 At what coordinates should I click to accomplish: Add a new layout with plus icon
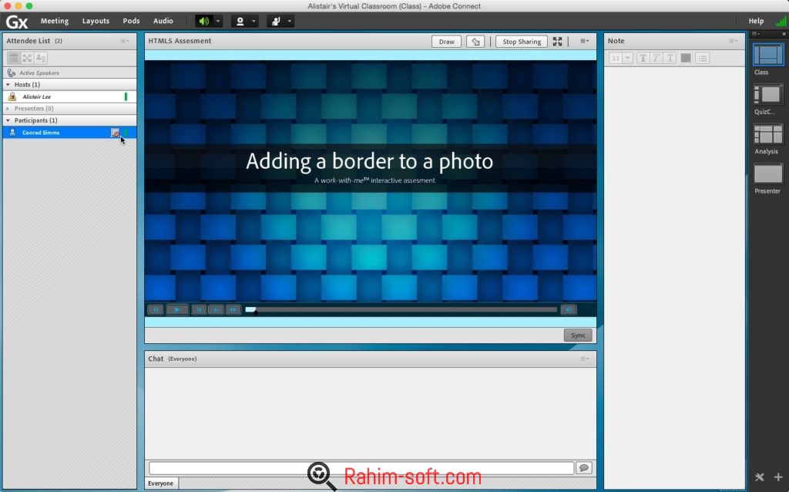[778, 477]
